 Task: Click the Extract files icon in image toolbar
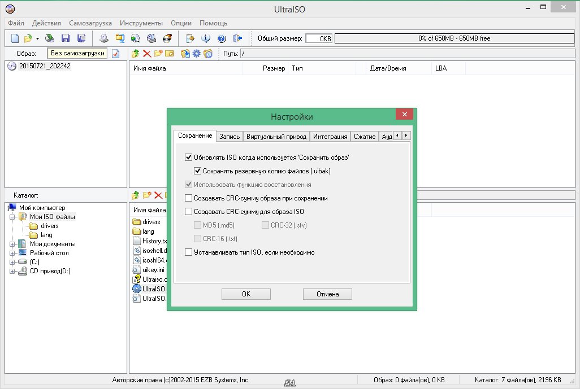point(185,54)
